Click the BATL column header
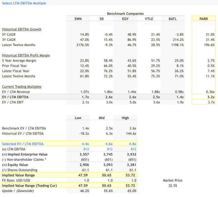 (173, 19)
